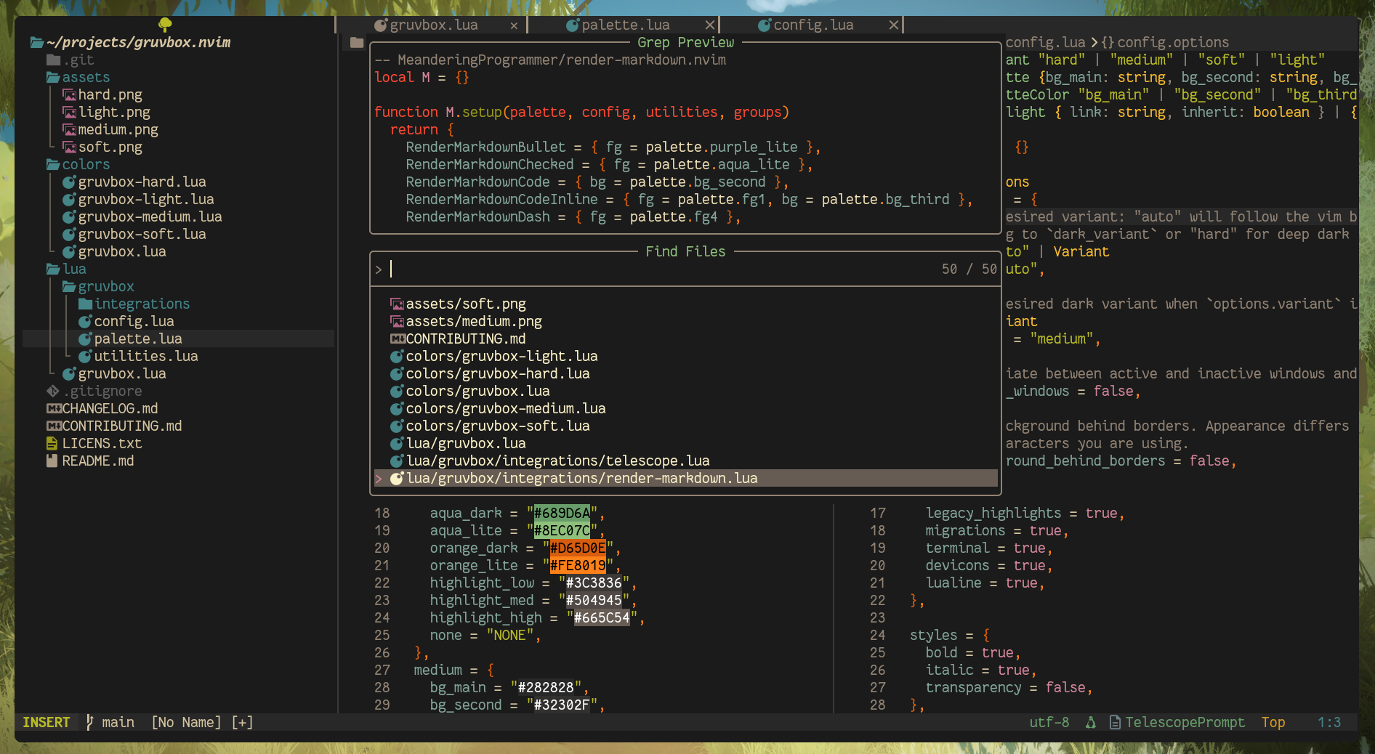This screenshot has height=754, width=1375.
Task: Click the [No Name] [+] buffer label
Action: click(202, 723)
